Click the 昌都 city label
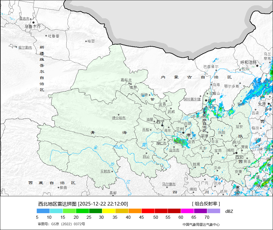Viewport: 273px width, 230px height. click(x=113, y=193)
